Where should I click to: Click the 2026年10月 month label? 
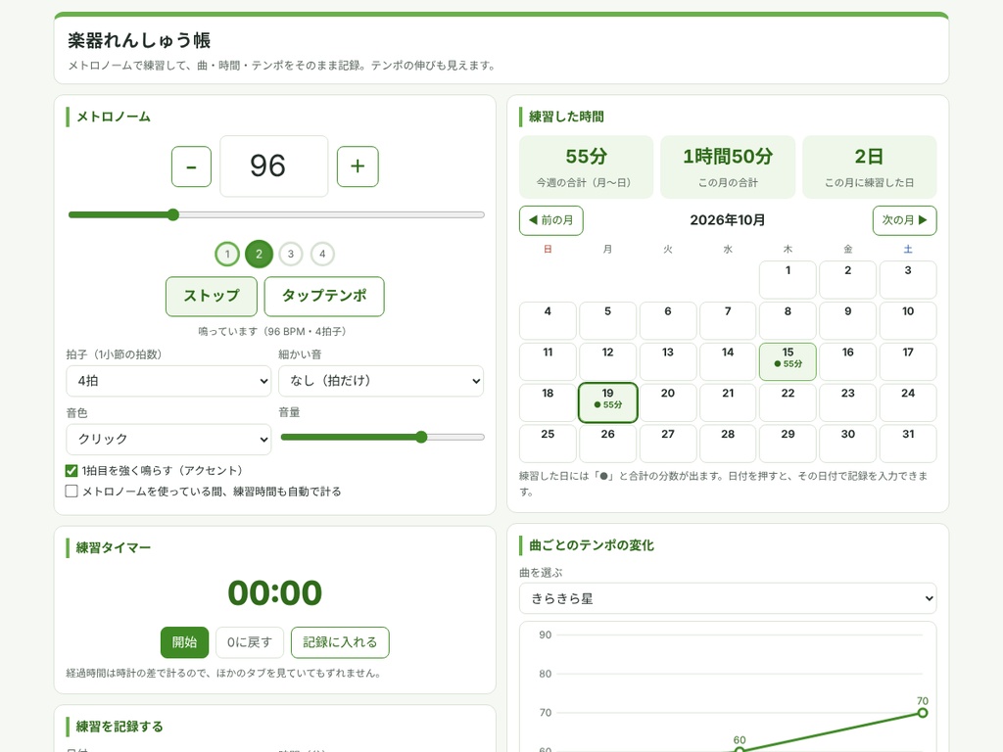click(x=728, y=220)
